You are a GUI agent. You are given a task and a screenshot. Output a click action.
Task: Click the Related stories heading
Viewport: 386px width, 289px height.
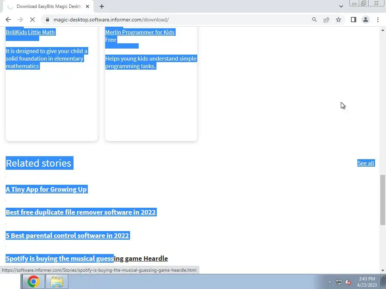38,163
